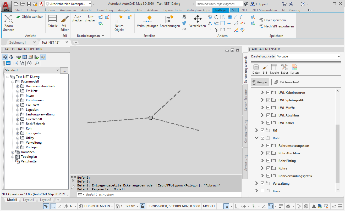
Task: Expand the Topologien tree node
Action: (13, 157)
